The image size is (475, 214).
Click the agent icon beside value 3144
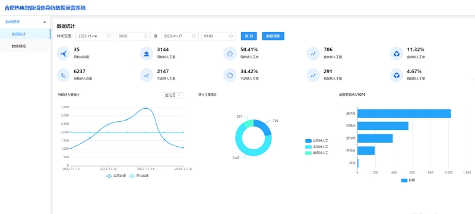(x=147, y=54)
